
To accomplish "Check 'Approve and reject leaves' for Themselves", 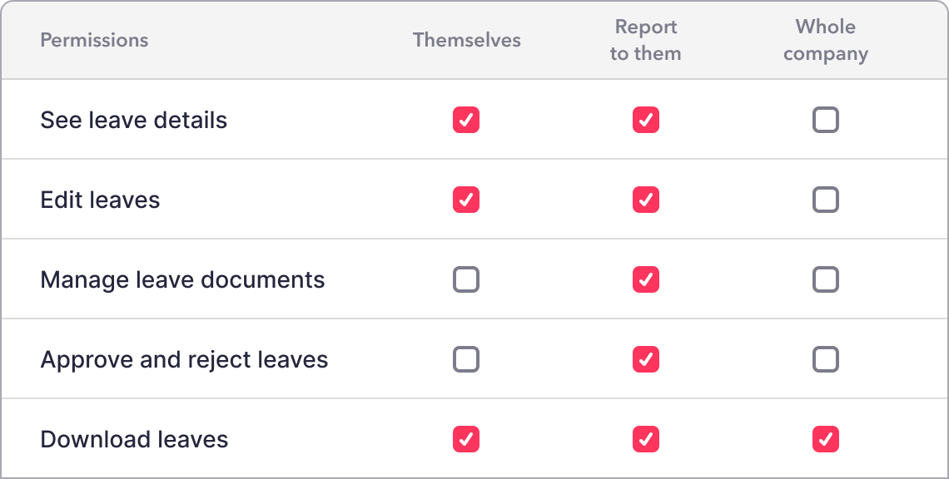I will click(x=466, y=359).
